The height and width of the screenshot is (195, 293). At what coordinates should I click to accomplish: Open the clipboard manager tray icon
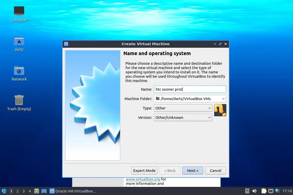coord(264,191)
